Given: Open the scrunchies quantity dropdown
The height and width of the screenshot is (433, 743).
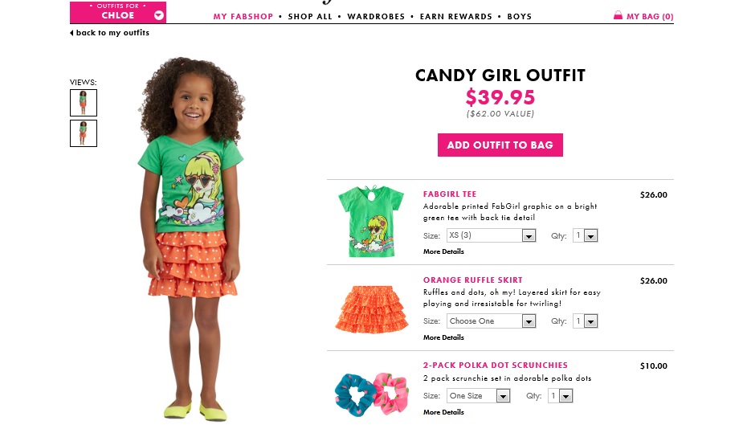Looking at the screenshot, I should tap(560, 395).
